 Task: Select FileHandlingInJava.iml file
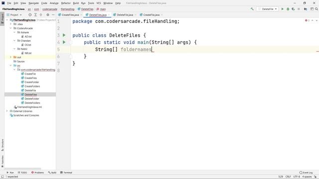[x=29, y=107]
